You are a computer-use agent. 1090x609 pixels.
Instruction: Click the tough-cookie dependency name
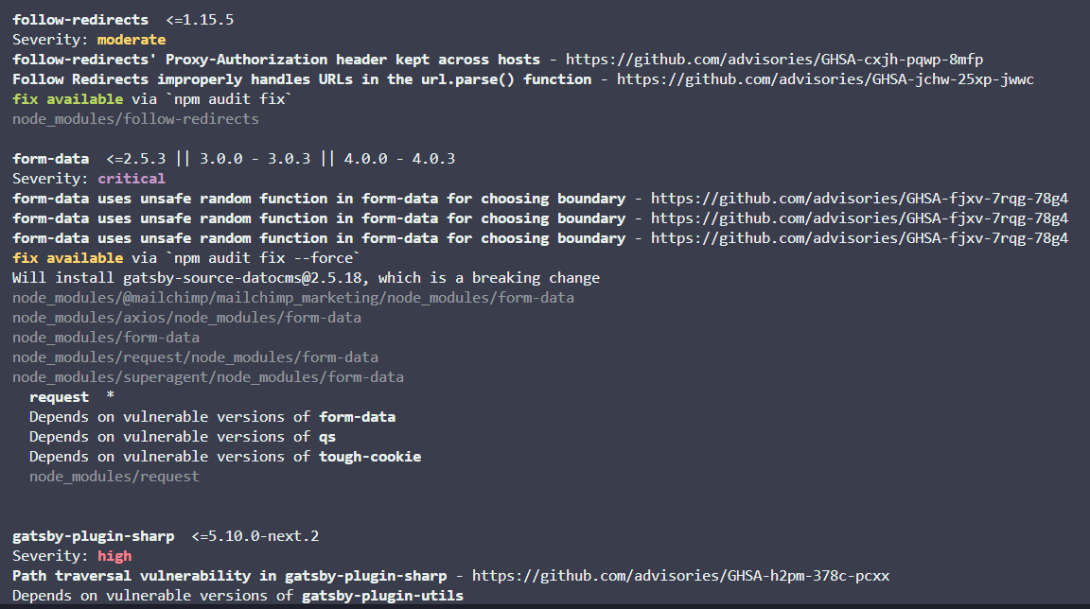pos(370,457)
